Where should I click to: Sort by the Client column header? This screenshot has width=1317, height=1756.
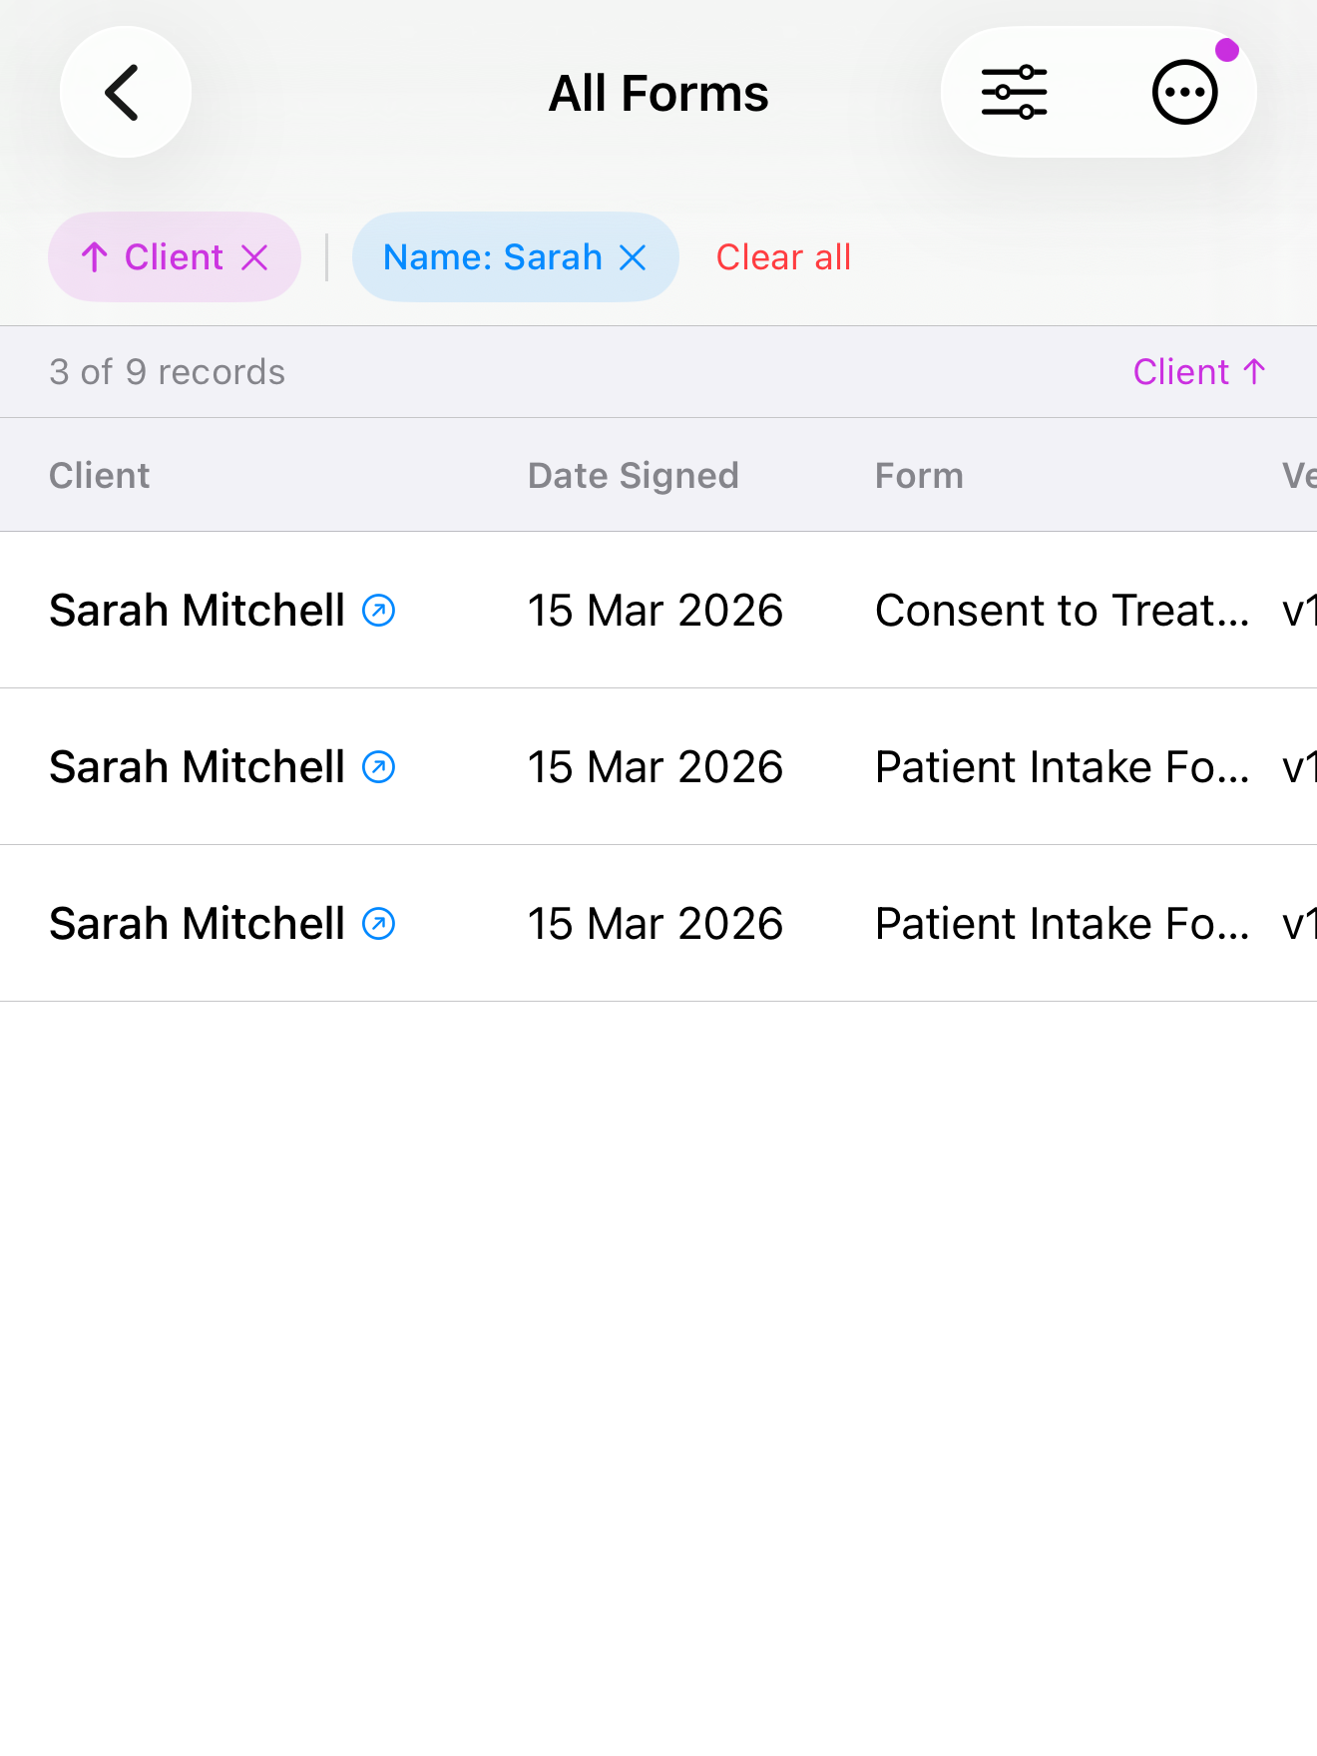[100, 476]
